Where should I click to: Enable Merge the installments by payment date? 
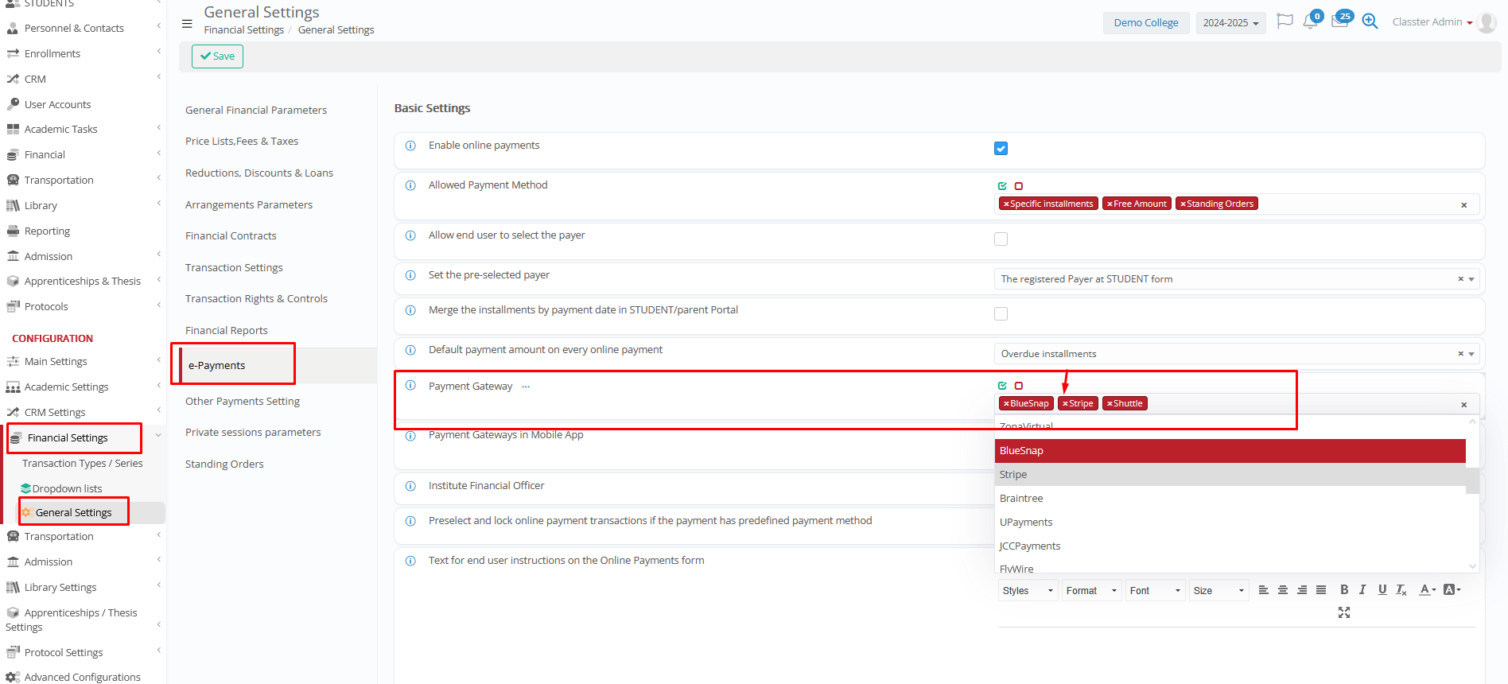click(1001, 313)
